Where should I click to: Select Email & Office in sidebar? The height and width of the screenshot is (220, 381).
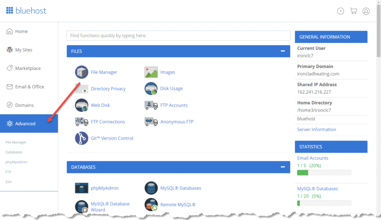click(30, 86)
